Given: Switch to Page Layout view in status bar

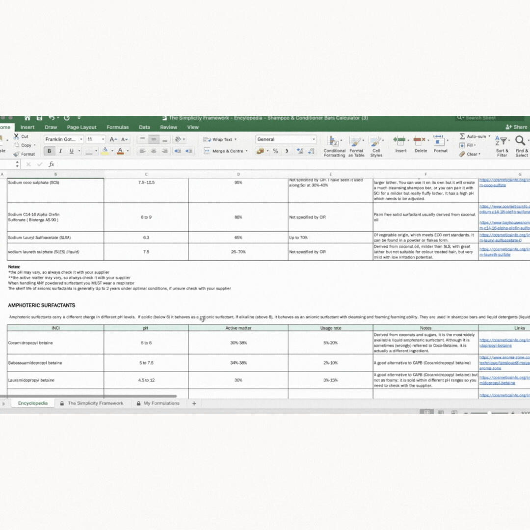Looking at the screenshot, I should click(441, 412).
